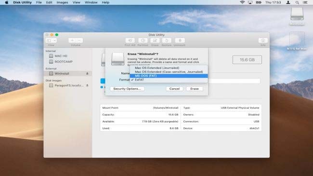The image size is (313, 176).
Task: Click the Connection value USB
Action: click(257, 122)
